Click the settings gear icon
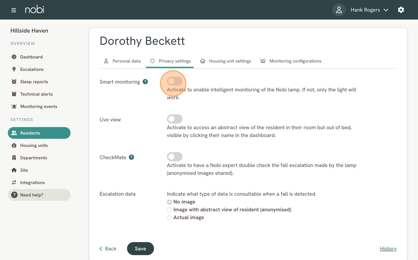 point(401,10)
